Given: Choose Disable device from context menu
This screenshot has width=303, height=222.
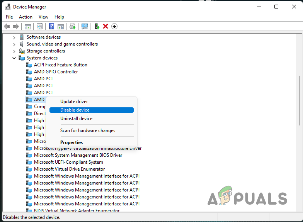Looking at the screenshot, I should click(91, 110).
